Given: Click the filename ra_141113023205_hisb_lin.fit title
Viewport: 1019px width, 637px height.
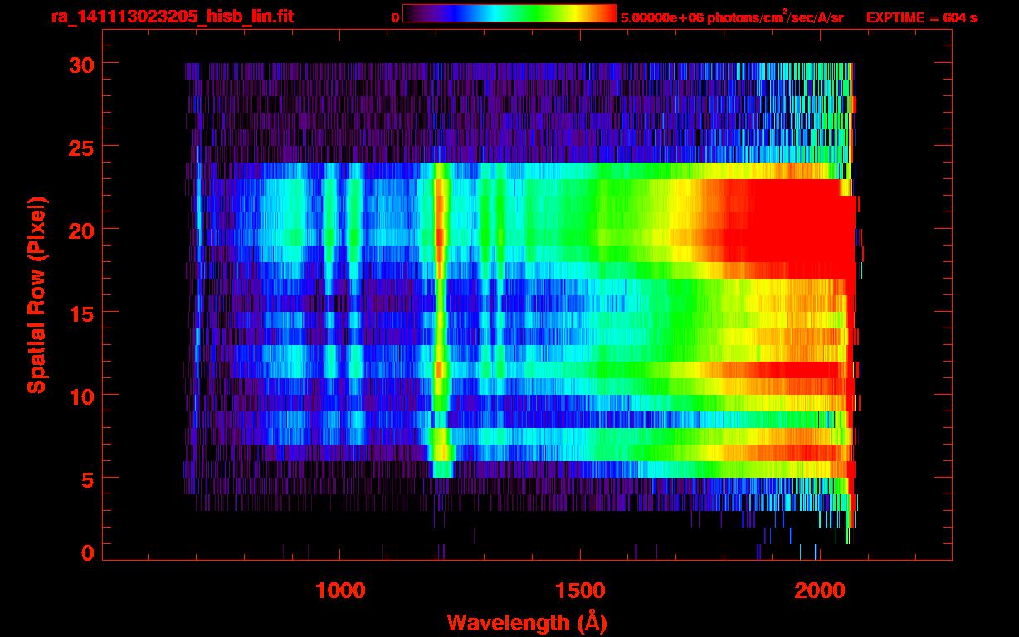Looking at the screenshot, I should (172, 17).
